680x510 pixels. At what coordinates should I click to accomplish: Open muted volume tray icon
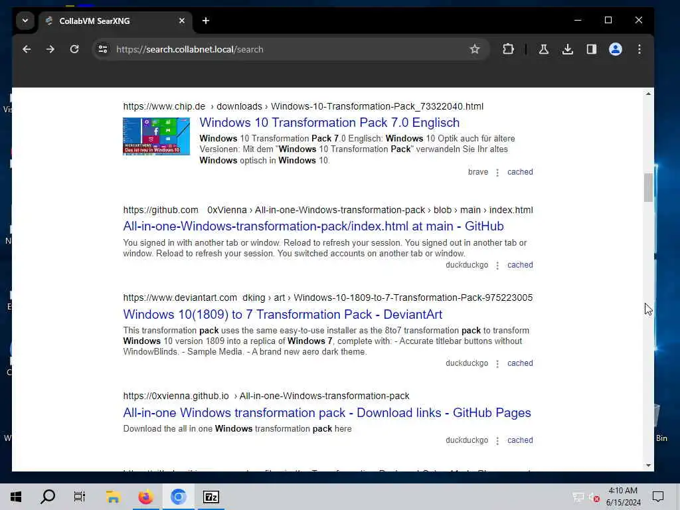click(x=594, y=497)
